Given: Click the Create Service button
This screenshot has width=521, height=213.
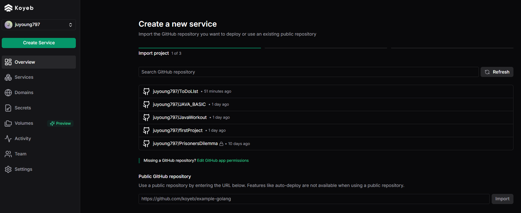Looking at the screenshot, I should (39, 43).
